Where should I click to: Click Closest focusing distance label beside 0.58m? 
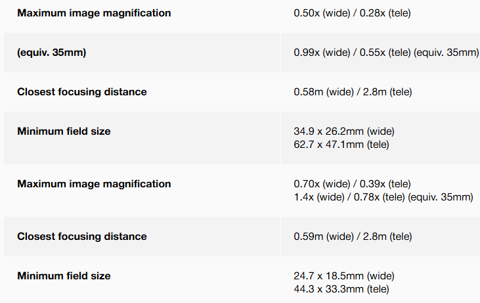(82, 92)
